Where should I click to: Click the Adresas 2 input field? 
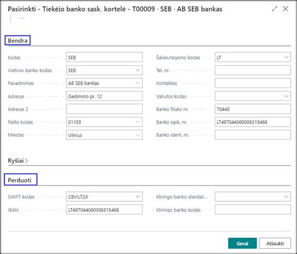coord(105,109)
